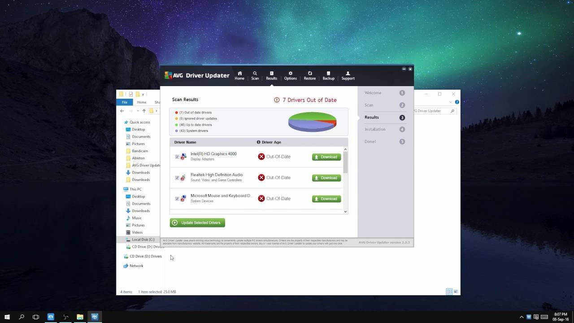Click the up-one-level arrow in File Explorer
This screenshot has height=323, width=574.
(x=144, y=111)
